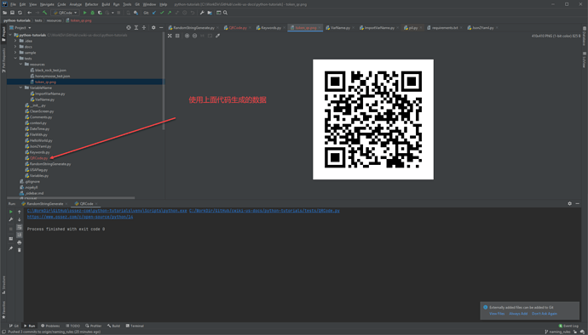Open Run panel gear settings
This screenshot has height=335, width=588.
point(569,203)
